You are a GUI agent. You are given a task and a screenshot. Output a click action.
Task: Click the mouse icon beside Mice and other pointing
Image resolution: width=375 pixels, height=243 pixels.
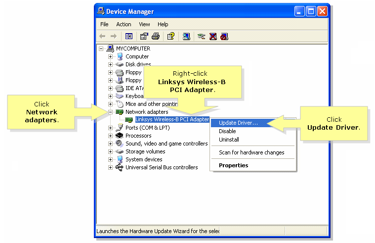[120, 104]
